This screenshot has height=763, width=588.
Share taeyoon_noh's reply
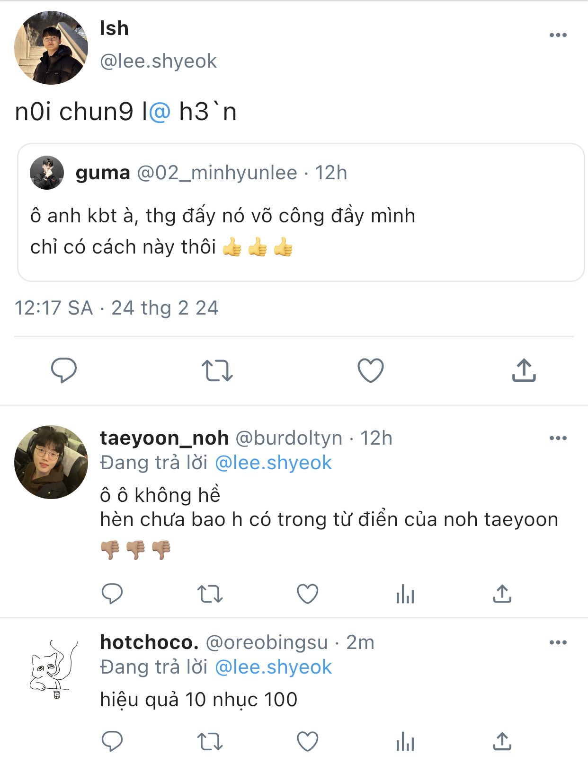pyautogui.click(x=502, y=594)
